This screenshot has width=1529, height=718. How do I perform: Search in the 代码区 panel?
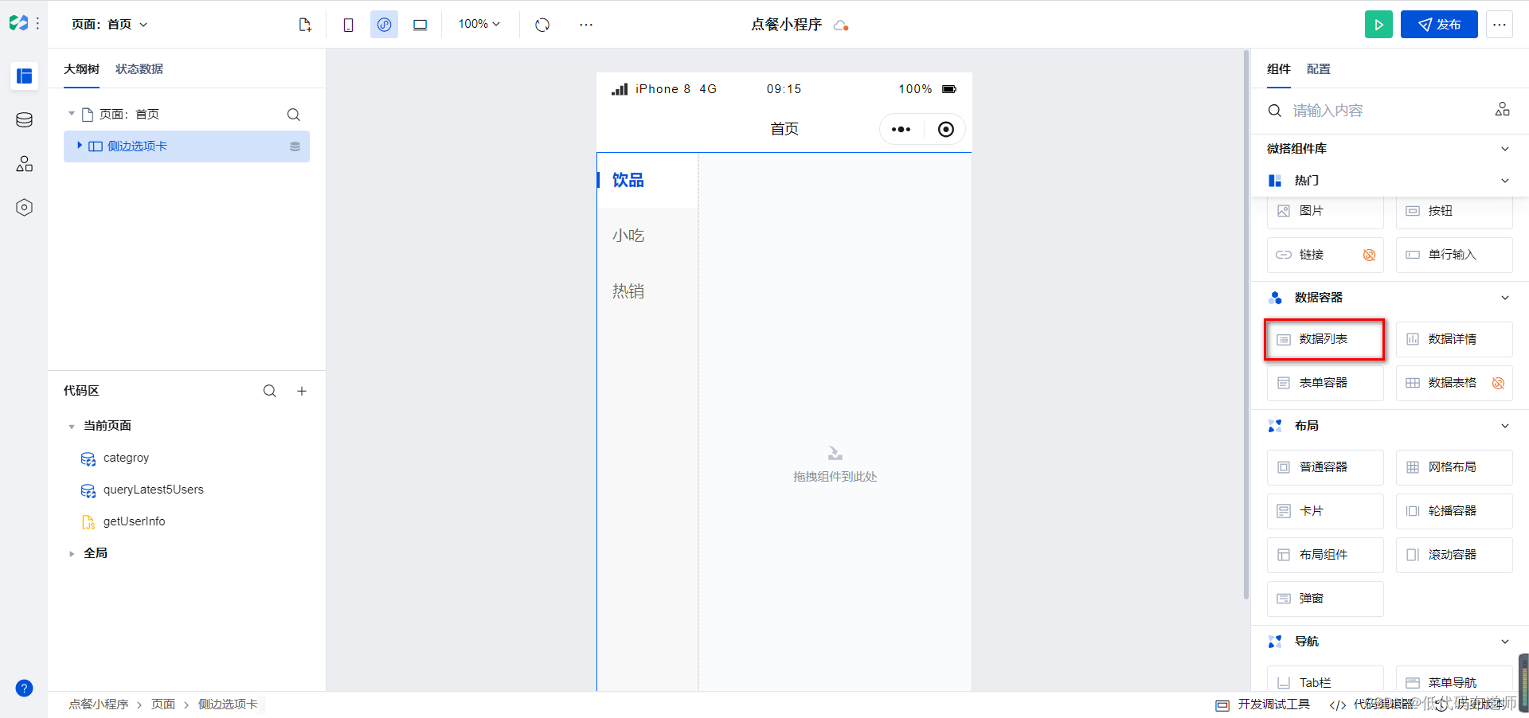coord(270,391)
